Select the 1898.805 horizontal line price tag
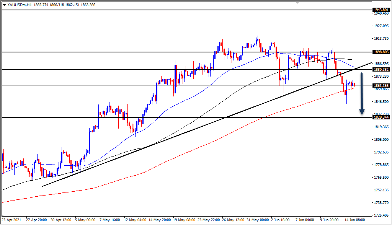392x225 pixels. click(x=381, y=52)
